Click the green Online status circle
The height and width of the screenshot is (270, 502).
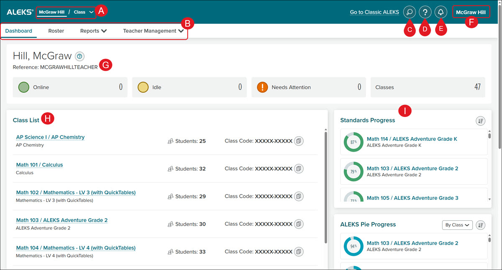click(x=24, y=87)
